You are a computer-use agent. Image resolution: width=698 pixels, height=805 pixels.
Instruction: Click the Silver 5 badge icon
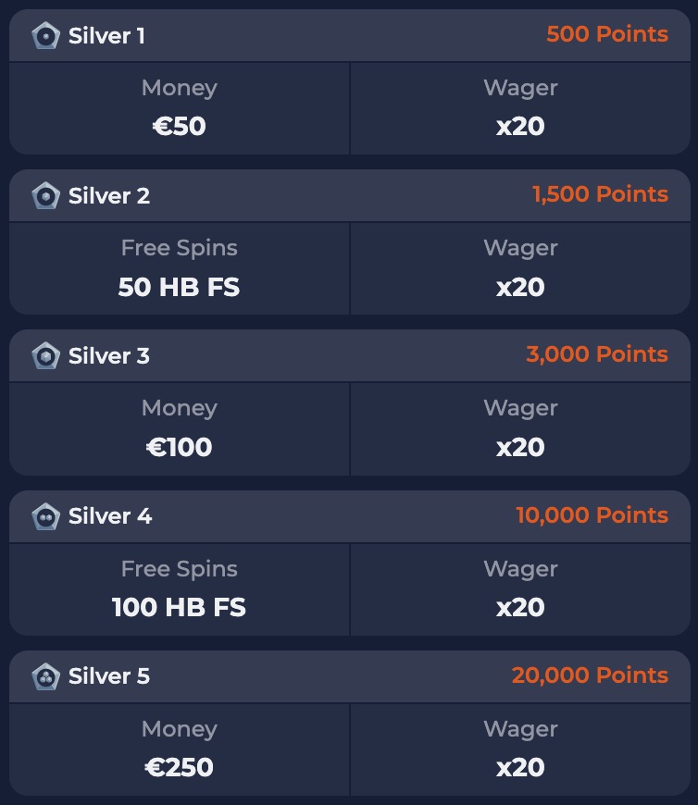point(45,676)
